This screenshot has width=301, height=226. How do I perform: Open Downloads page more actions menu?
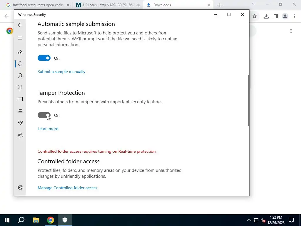291,31
